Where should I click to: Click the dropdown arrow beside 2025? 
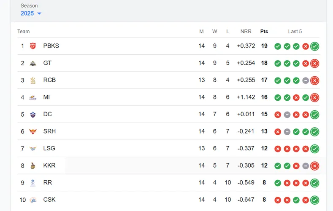click(x=39, y=14)
